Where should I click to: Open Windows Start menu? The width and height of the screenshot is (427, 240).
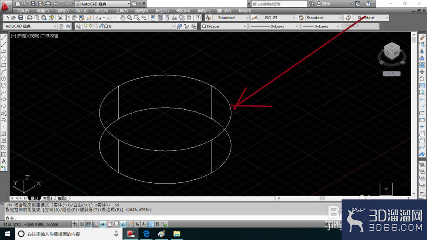[x=7, y=234]
